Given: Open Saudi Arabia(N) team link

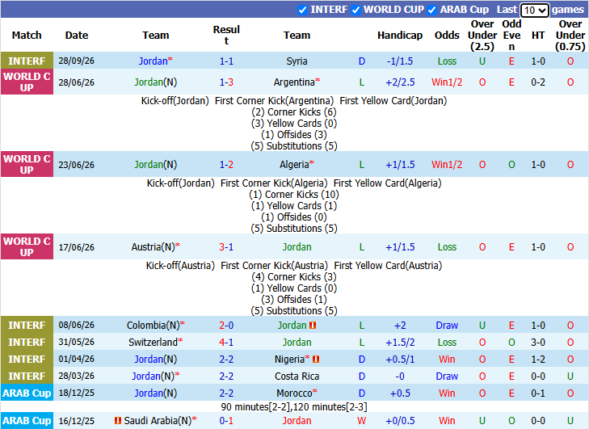Looking at the screenshot, I should pyautogui.click(x=158, y=421).
